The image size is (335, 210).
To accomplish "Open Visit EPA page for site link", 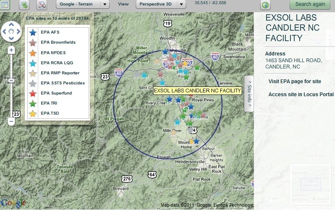I will [x=295, y=81].
